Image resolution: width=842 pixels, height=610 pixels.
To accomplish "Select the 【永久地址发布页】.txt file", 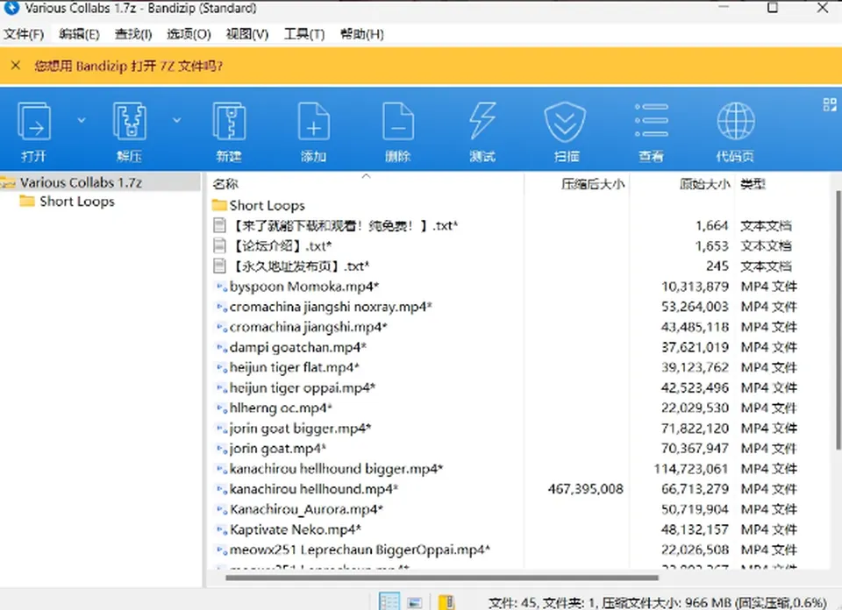I will click(300, 266).
